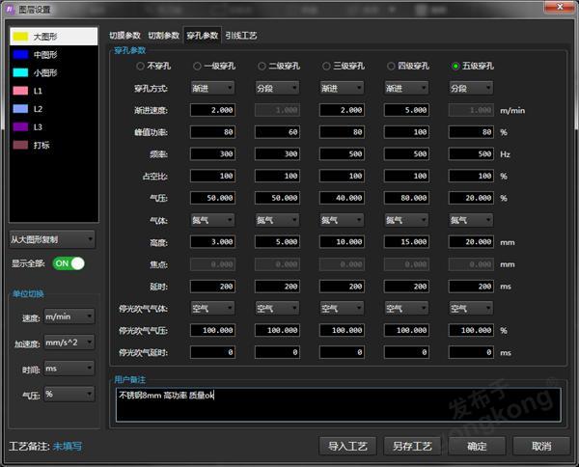579x467 pixels.
Task: Select the 不穿孔 radio option
Action: [140, 67]
